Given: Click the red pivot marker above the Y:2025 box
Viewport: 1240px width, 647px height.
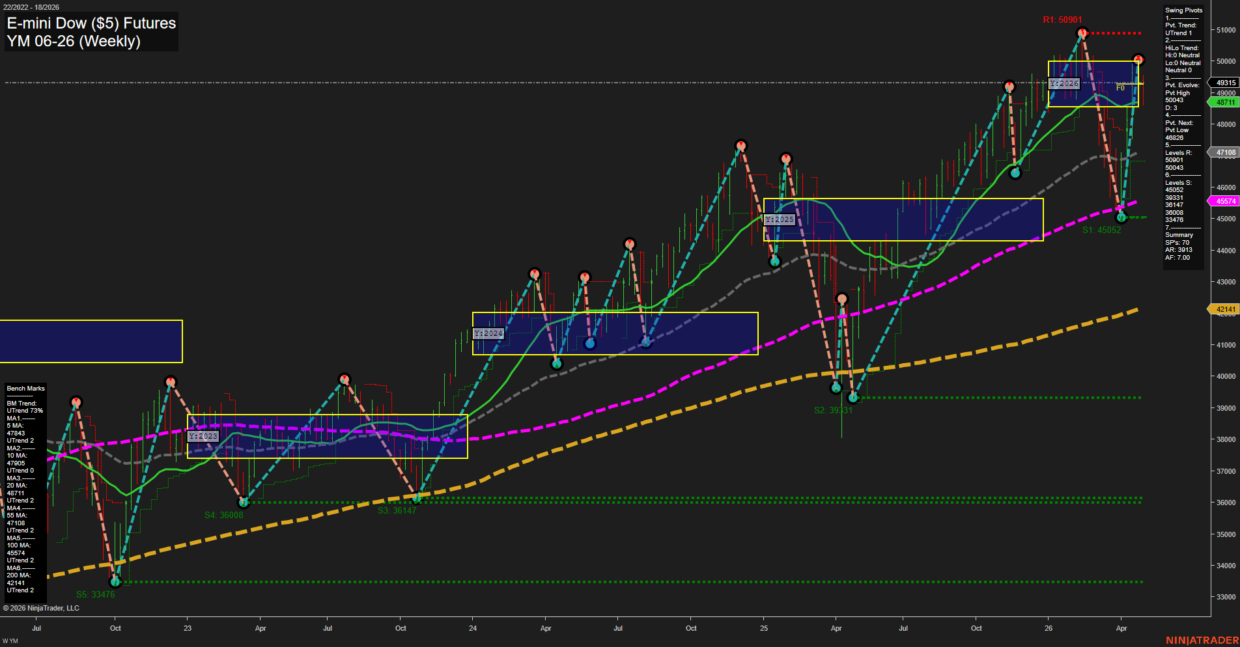Looking at the screenshot, I should click(785, 157).
